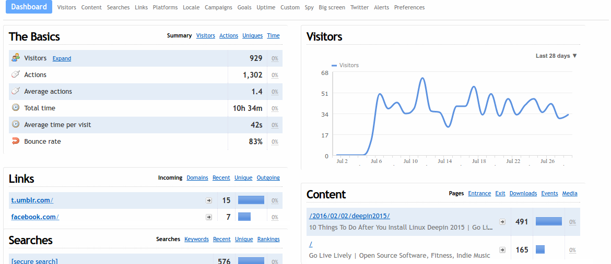Open the t.umblr.com incoming link

pyautogui.click(x=32, y=200)
